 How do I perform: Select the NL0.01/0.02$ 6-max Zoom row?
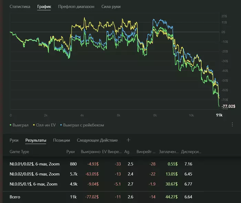click(x=34, y=164)
